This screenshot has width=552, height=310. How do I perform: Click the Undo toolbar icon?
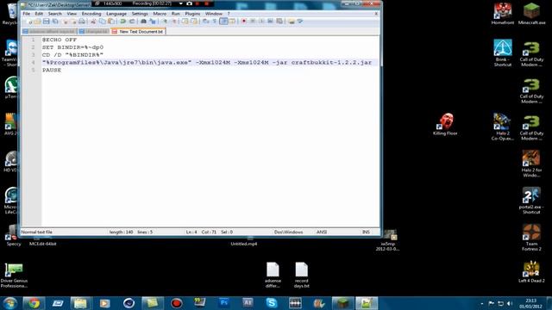click(x=122, y=22)
